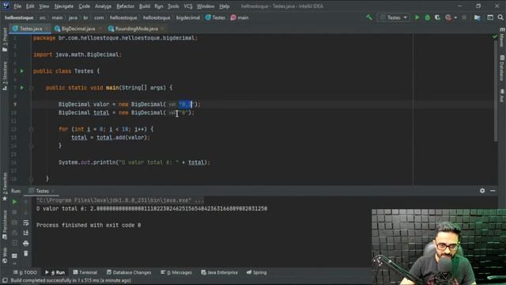Click the main method breadcrumb
506x285 pixels.
240,17
